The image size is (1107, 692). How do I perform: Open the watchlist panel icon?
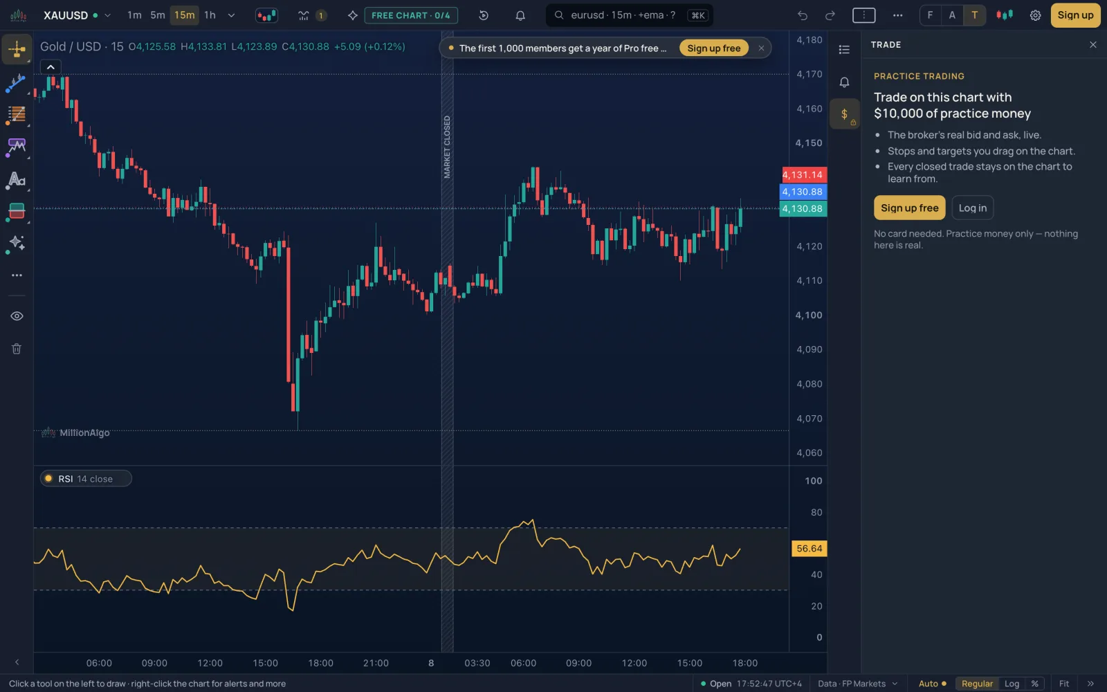844,49
